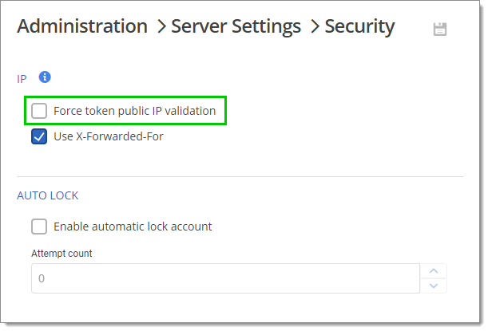Enable Force token public IP validation checkbox
488x331 pixels.
pyautogui.click(x=39, y=111)
